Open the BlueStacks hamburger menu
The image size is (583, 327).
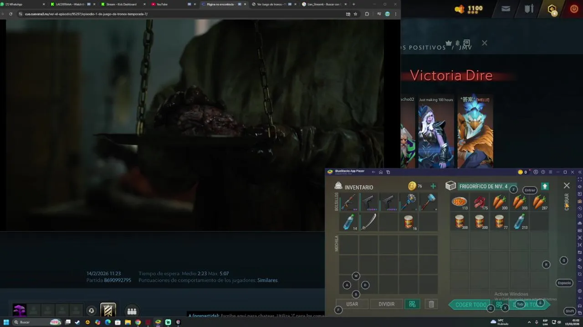tap(550, 172)
